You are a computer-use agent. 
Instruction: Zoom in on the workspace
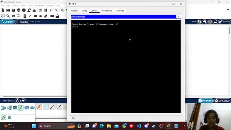62,10
